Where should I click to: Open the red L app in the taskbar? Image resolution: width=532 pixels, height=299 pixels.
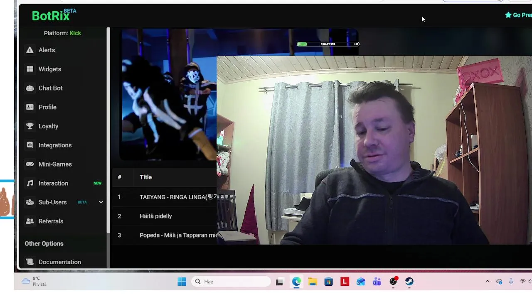tap(345, 282)
